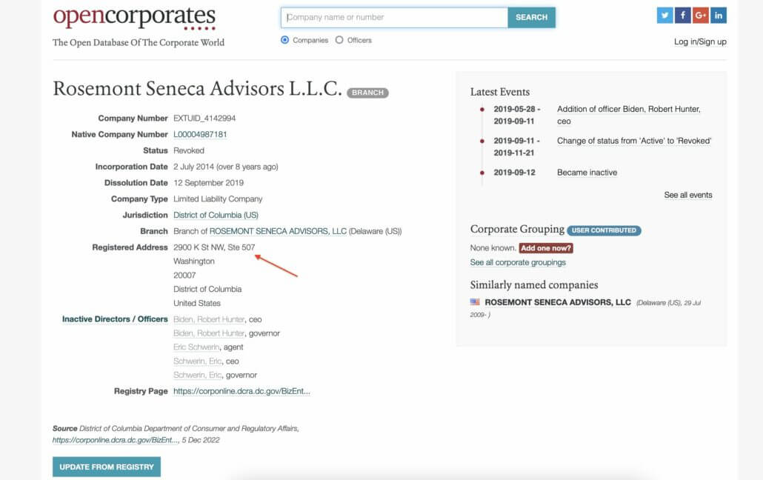763x480 pixels.
Task: Open the 'Became inactive' event
Action: coord(587,173)
